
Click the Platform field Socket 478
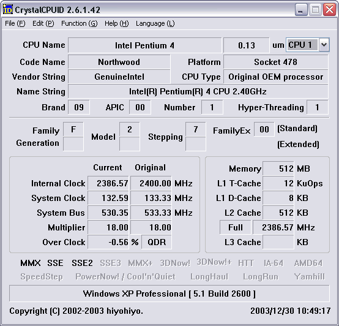pos(275,62)
